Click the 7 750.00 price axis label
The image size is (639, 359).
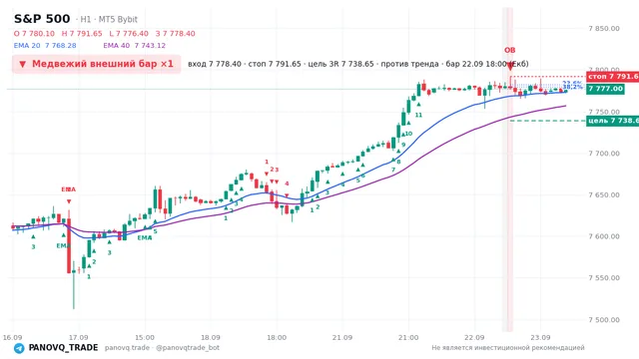(x=604, y=112)
